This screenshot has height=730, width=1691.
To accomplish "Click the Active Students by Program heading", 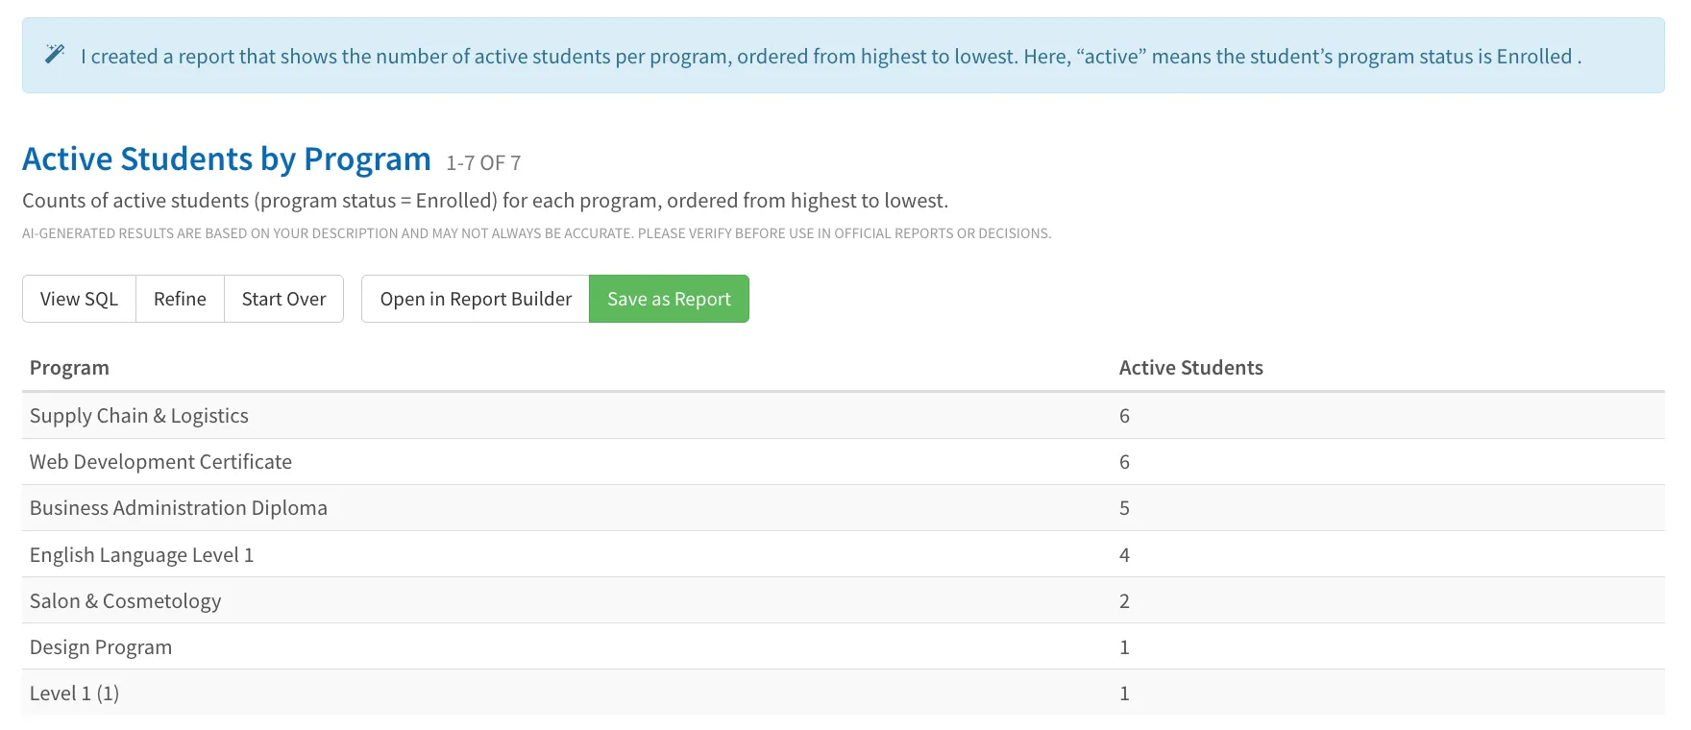I will tap(227, 158).
